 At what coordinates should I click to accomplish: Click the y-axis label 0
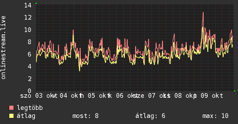pyautogui.click(x=29, y=91)
